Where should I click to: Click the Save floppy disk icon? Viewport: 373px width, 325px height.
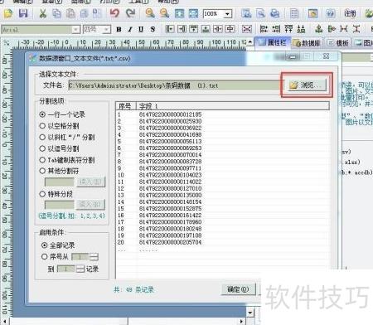23,13
